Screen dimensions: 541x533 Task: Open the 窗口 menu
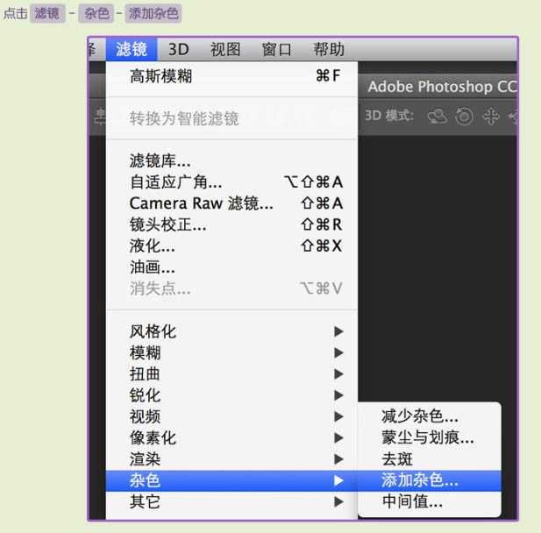click(276, 49)
